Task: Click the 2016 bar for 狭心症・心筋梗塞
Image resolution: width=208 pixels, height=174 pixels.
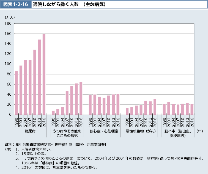Action: (x=118, y=104)
